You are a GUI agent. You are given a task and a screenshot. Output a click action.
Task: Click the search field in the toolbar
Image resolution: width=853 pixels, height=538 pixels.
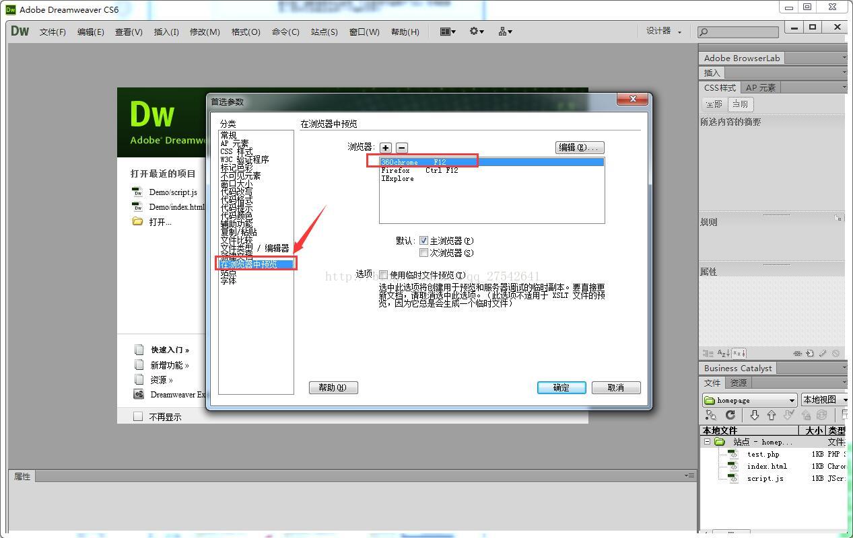(738, 32)
